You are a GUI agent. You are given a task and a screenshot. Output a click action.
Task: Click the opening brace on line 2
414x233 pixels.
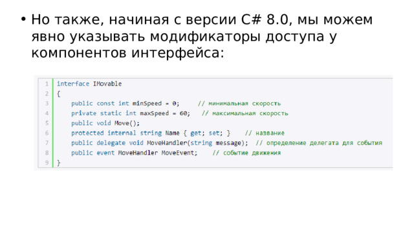click(x=59, y=94)
